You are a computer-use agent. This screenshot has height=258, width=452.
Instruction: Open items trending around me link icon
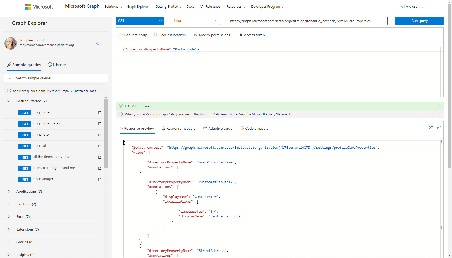(100, 168)
